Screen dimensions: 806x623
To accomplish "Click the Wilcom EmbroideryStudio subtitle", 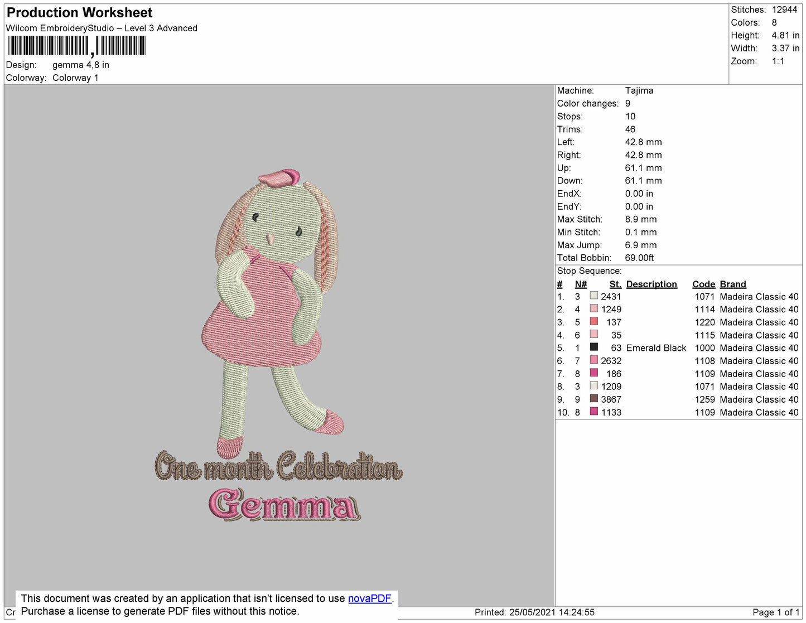I will click(102, 28).
